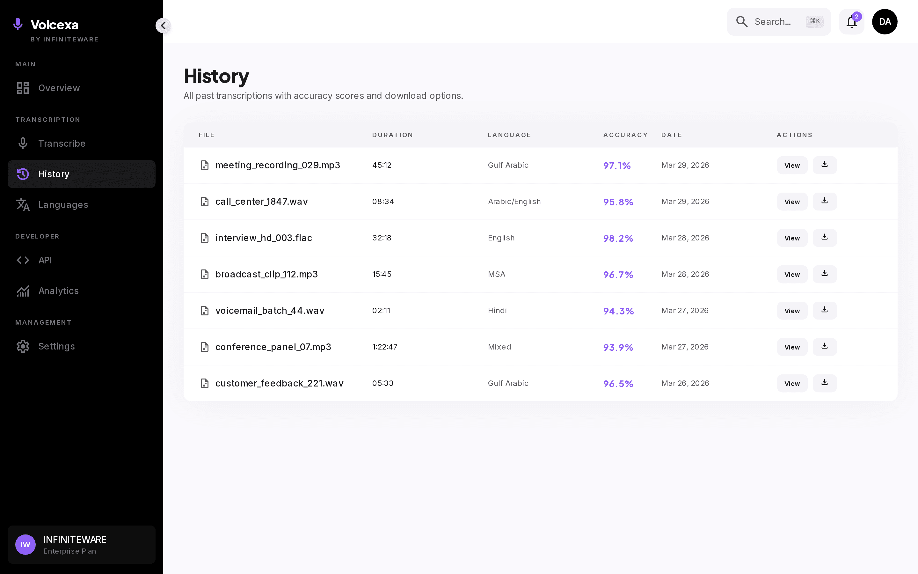Click the Accuracy column header
918x574 pixels.
coord(625,135)
